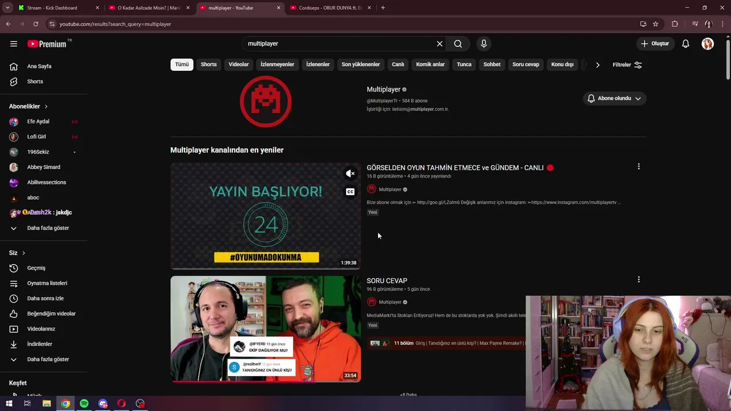The height and width of the screenshot is (411, 731).
Task: Open Filtreler search filters
Action: coord(627,65)
